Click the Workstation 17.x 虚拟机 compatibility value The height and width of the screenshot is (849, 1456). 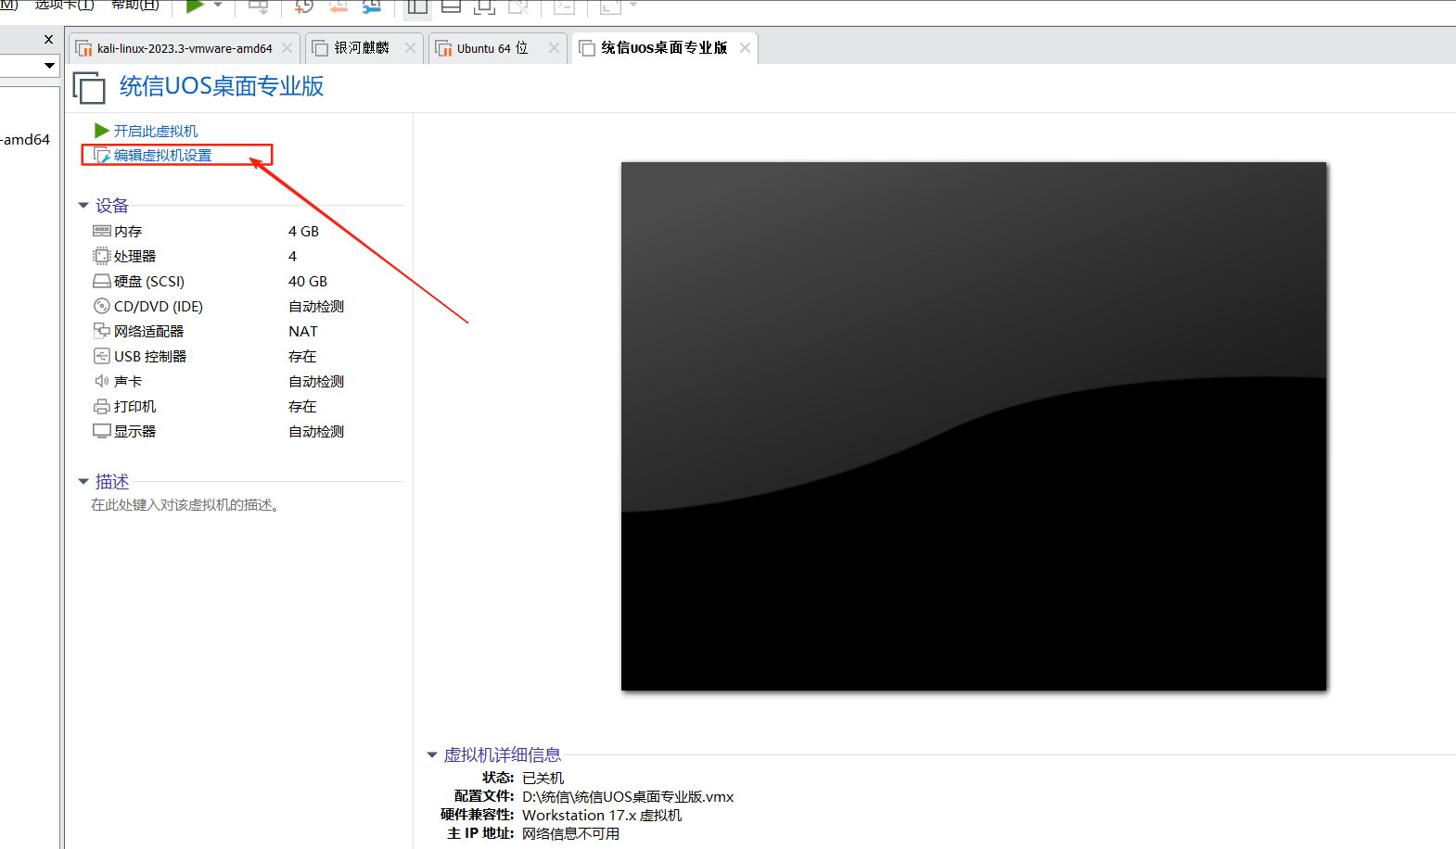602,816
